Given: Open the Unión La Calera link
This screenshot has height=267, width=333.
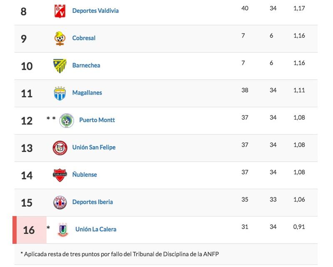Looking at the screenshot, I should (x=96, y=230).
